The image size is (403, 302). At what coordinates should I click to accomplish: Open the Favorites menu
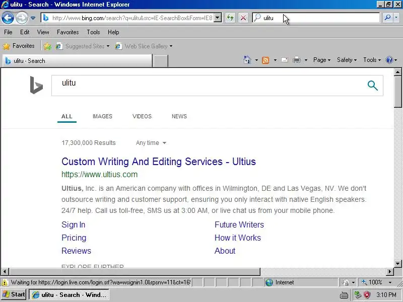pyautogui.click(x=68, y=32)
